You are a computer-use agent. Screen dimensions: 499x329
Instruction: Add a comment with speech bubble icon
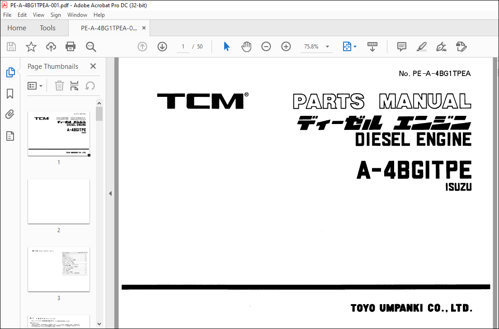click(402, 47)
